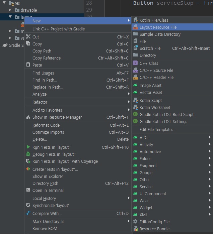214x235 pixels.
Task: Click the C/C++ Header File icon
Action: 135,77
